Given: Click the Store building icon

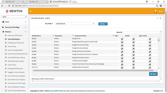Looking at the screenshot, I should coord(3,22).
